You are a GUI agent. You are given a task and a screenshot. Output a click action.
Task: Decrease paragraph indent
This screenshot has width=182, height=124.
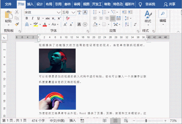pyautogui.click(x=124, y=12)
